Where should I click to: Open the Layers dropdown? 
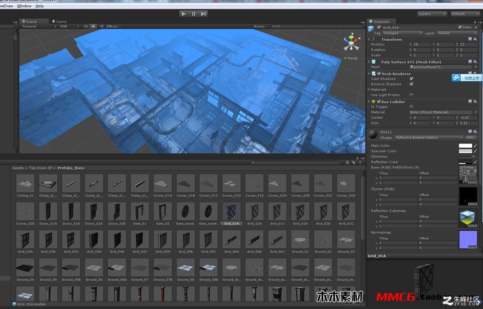coord(432,14)
